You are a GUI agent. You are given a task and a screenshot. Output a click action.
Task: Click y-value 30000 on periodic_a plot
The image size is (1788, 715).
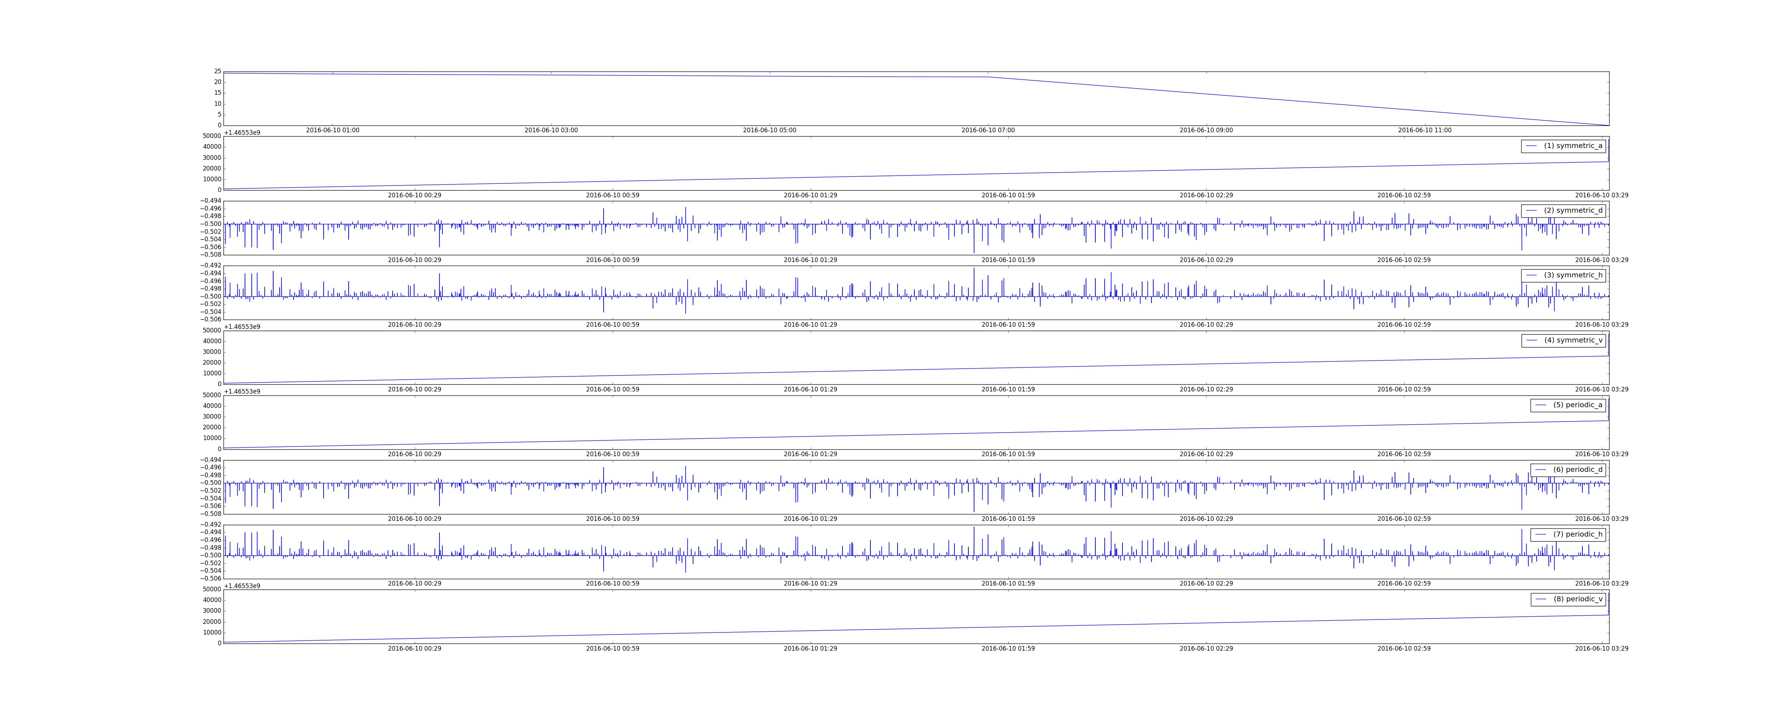point(212,417)
